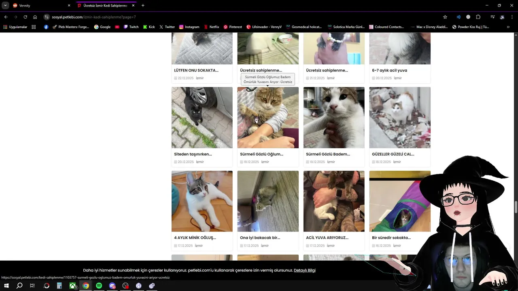Viewport: 518px width, 291px height.
Task: Open the ACİL YUVA ARIYORUZ... listing
Action: pyautogui.click(x=327, y=238)
